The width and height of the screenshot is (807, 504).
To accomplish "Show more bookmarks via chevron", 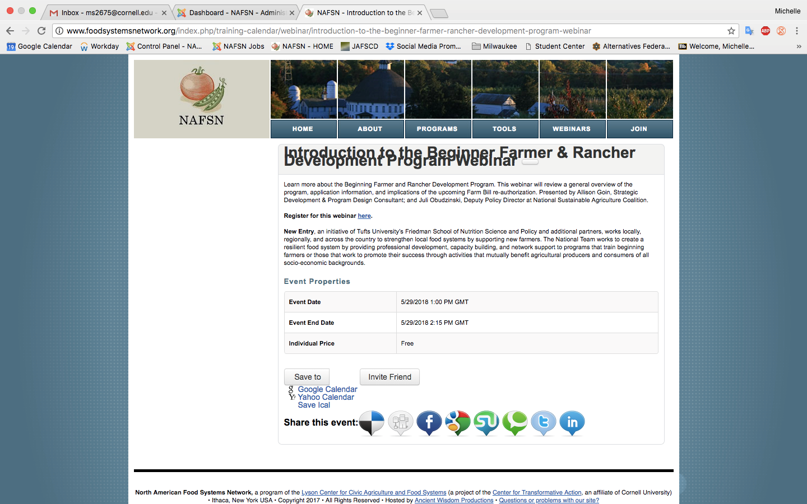I will 799,46.
